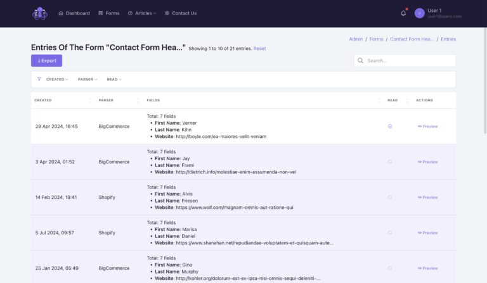Click the filter funnel icon
Image resolution: width=487 pixels, height=283 pixels.
pos(39,79)
